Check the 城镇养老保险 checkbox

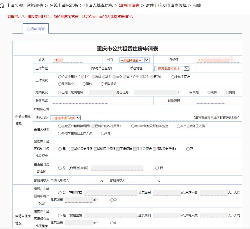[x=73, y=149]
